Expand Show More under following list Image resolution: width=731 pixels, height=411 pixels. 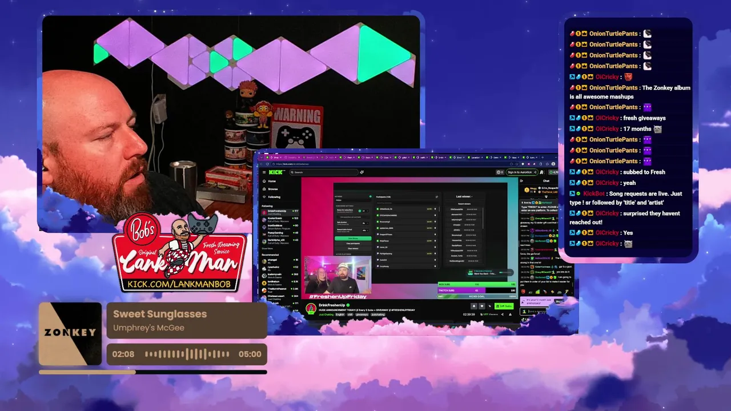pyautogui.click(x=267, y=248)
